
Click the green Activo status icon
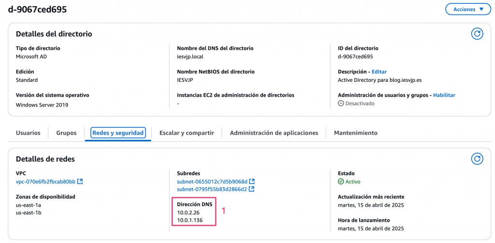pos(341,182)
